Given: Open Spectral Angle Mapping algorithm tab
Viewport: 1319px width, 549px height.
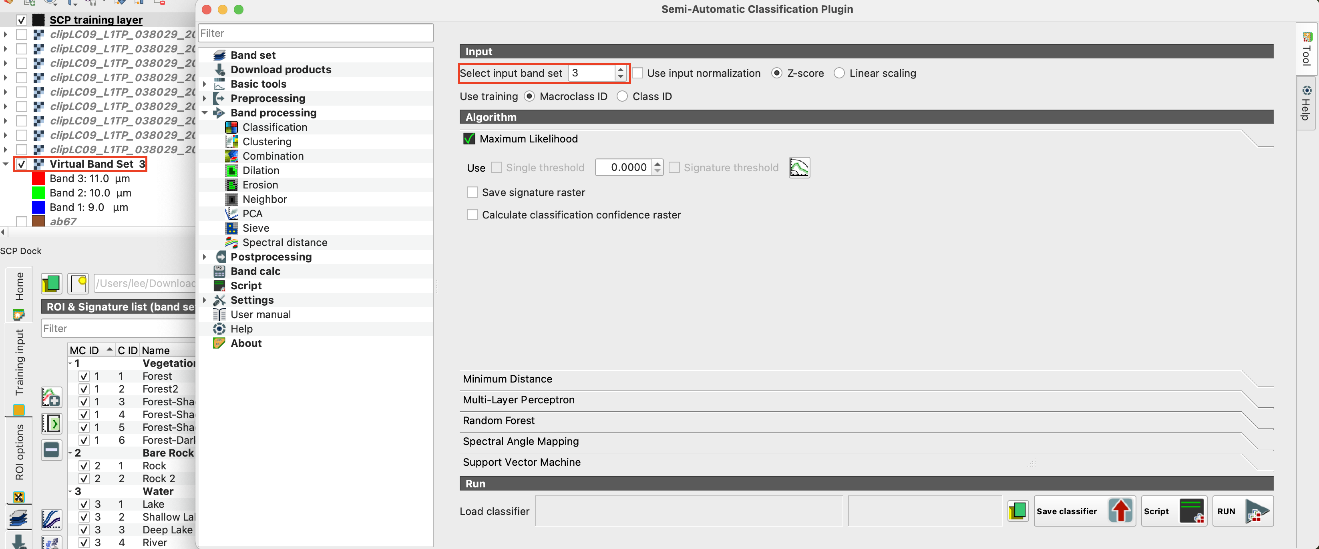Looking at the screenshot, I should (521, 441).
